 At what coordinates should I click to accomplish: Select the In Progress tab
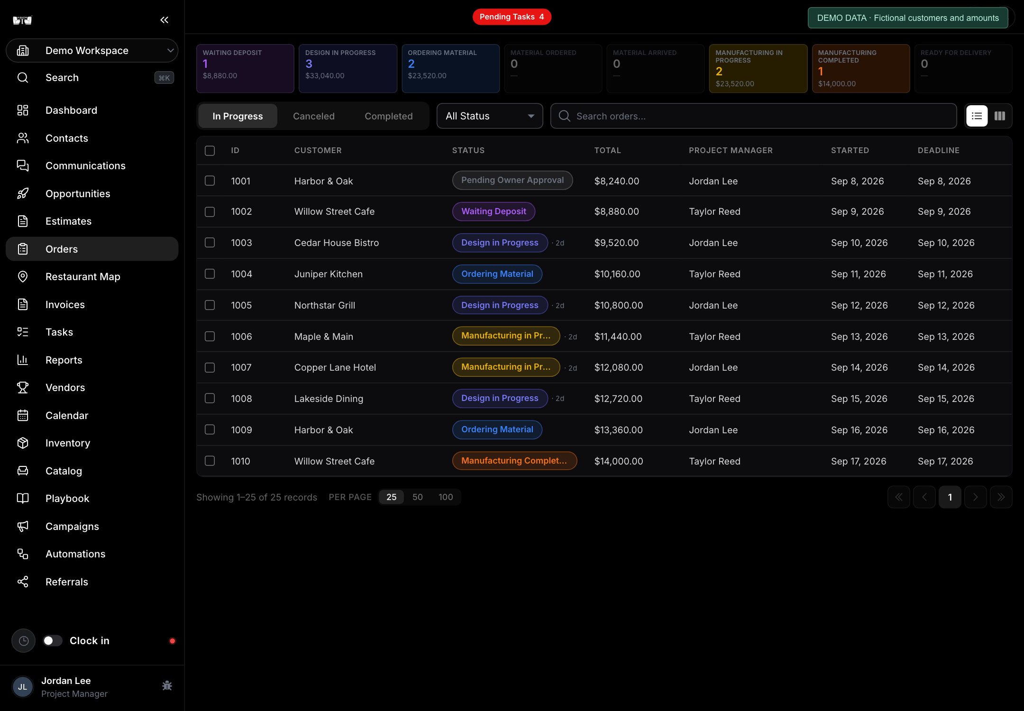coord(238,116)
